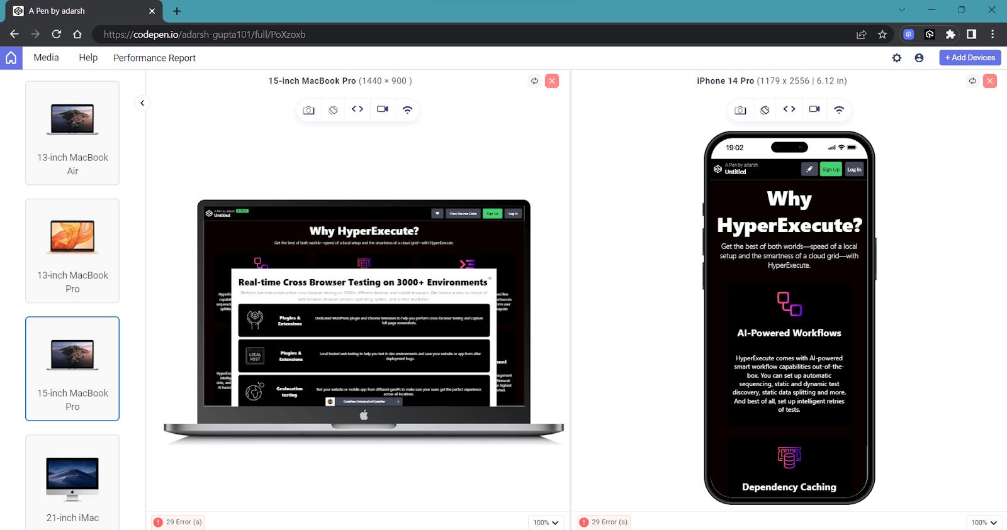Rotate the MacBook Pro device view
1007x530 pixels.
(x=333, y=110)
